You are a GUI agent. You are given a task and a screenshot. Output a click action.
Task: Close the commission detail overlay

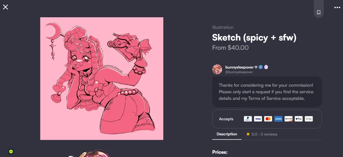[x=5, y=7]
